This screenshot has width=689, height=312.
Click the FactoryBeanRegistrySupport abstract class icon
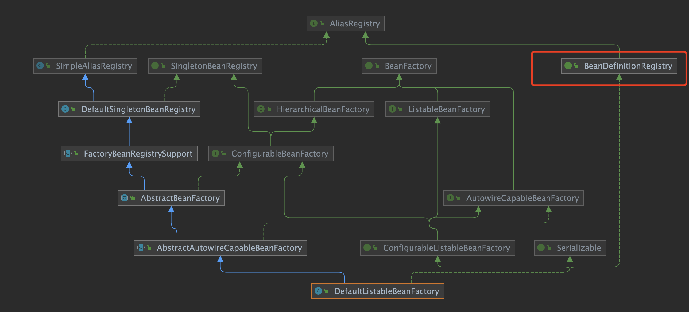pos(68,153)
